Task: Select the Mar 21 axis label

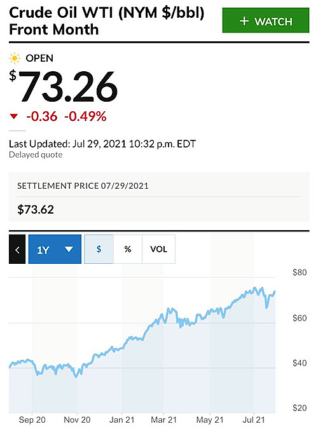Action: click(163, 420)
